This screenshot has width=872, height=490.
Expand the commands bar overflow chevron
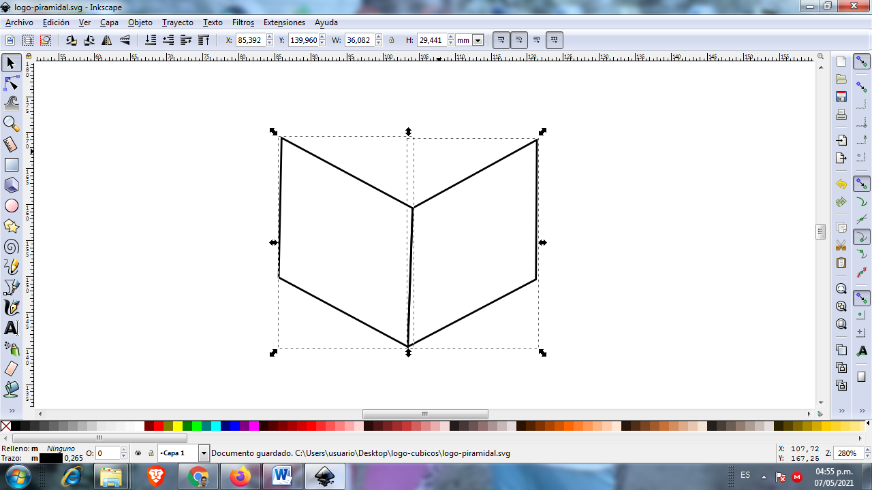842,410
